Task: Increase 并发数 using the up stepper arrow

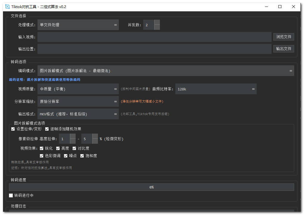Action: tap(157, 22)
